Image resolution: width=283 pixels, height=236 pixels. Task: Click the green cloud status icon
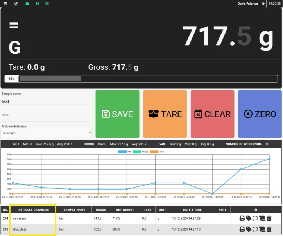click(27, 4)
